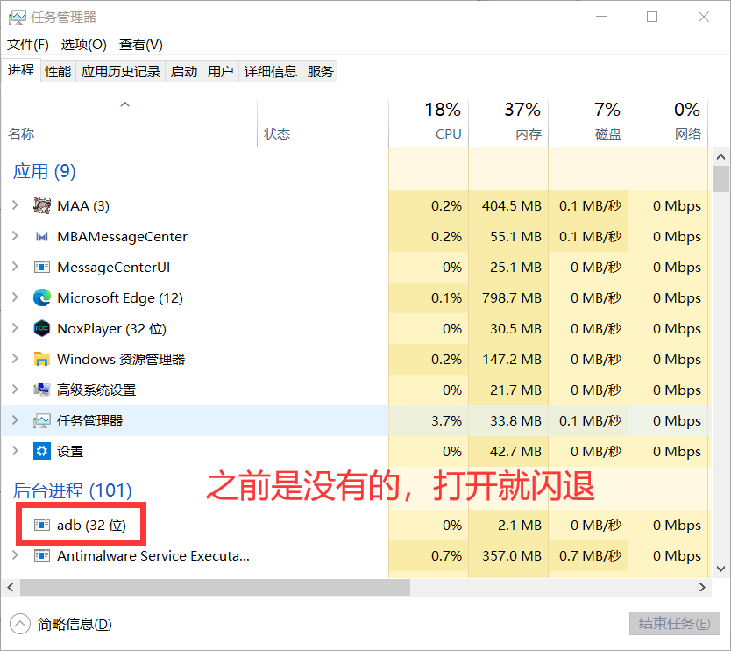Expand NoxPlayer (32 位) row
The height and width of the screenshot is (651, 731).
(x=15, y=328)
